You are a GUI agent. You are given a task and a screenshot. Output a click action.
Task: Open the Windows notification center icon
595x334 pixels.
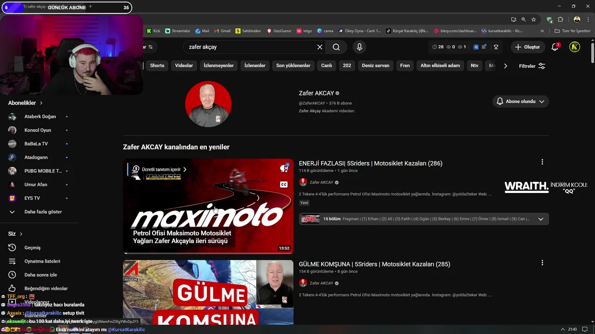pos(585,329)
